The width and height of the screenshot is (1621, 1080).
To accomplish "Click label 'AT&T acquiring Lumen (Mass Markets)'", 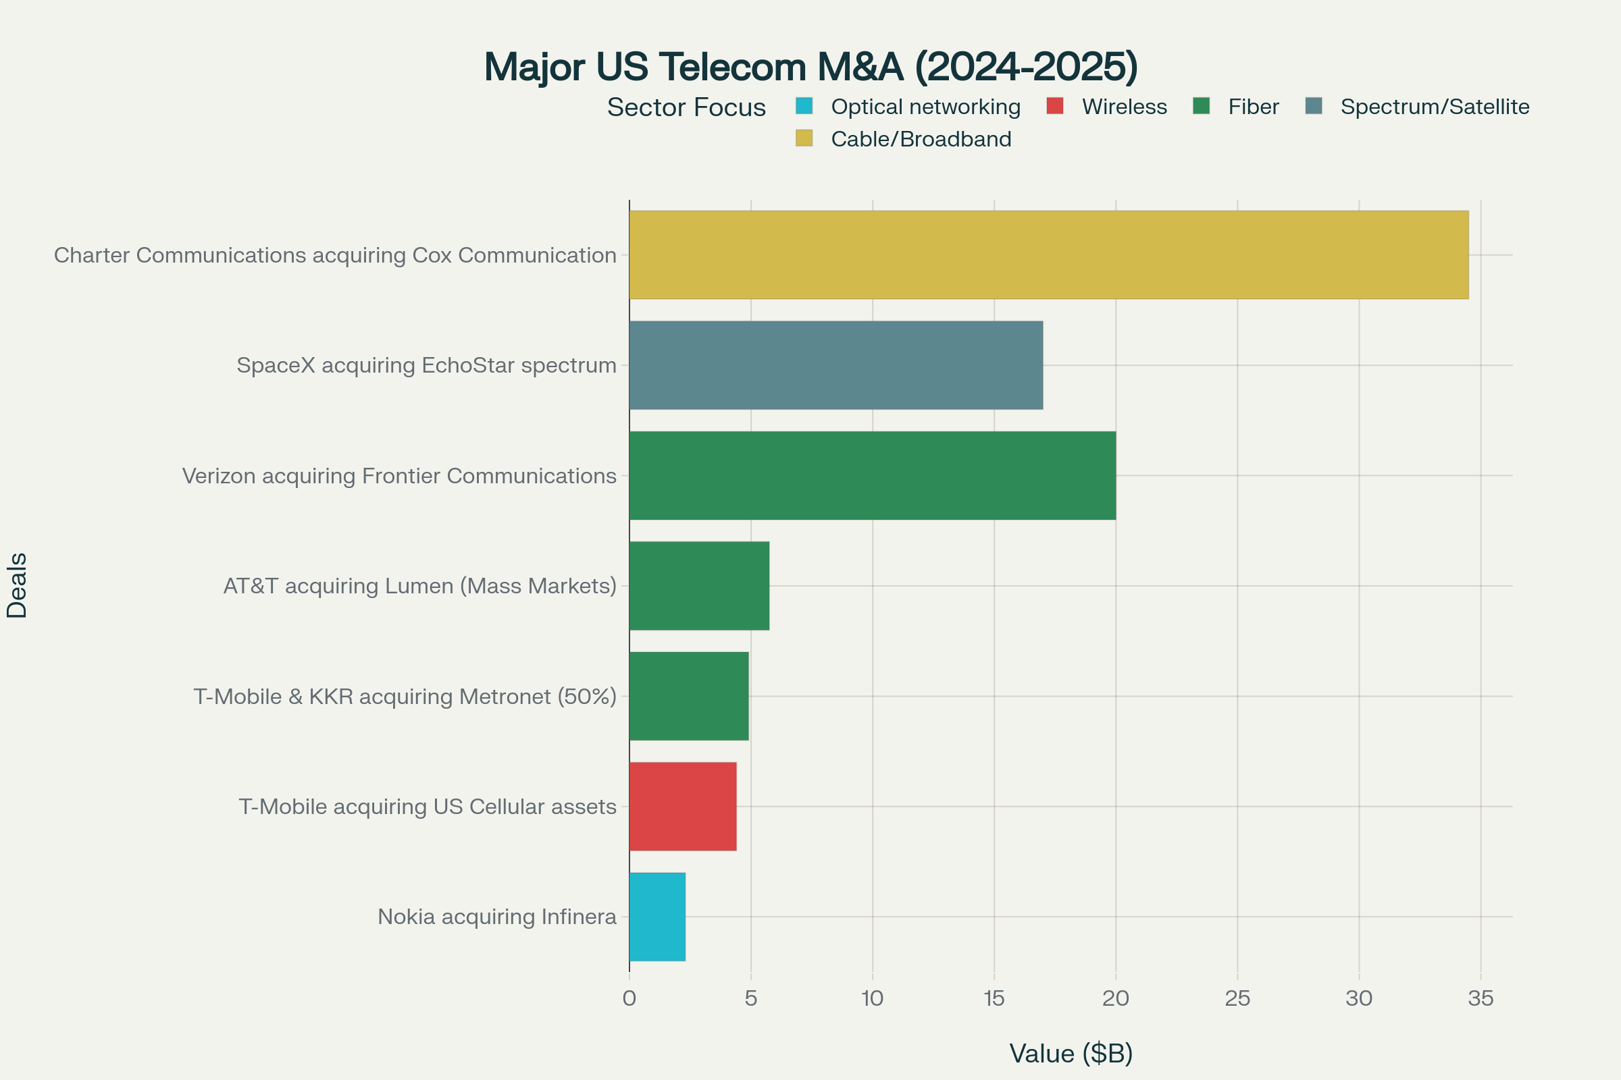I will pyautogui.click(x=419, y=586).
